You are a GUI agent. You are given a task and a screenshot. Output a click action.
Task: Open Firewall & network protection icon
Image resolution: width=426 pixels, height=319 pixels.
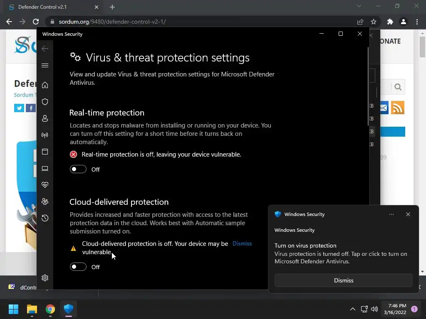[45, 135]
